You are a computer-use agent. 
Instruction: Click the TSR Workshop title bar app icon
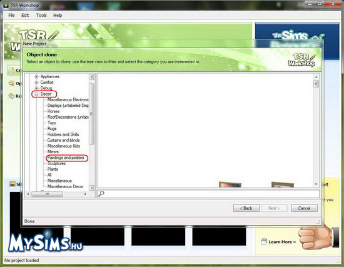pos(6,5)
